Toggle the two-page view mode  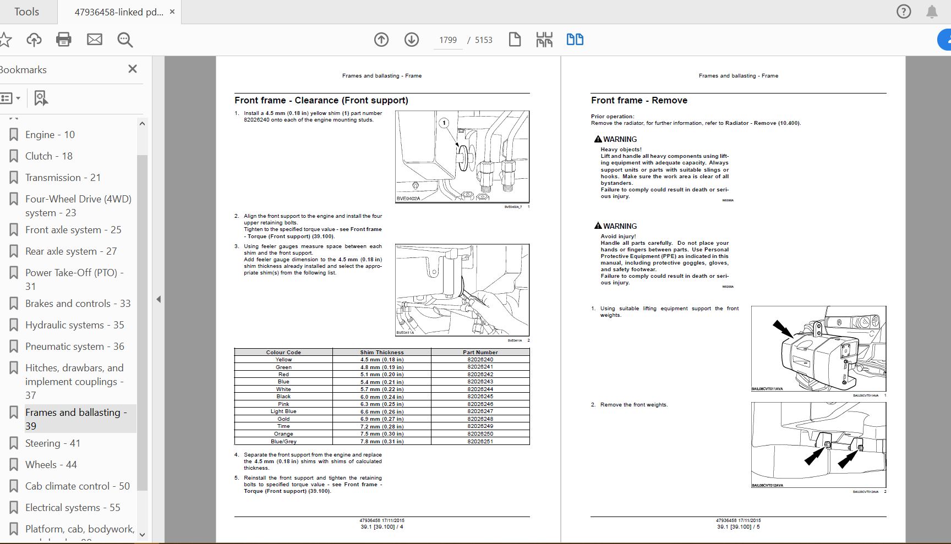575,40
